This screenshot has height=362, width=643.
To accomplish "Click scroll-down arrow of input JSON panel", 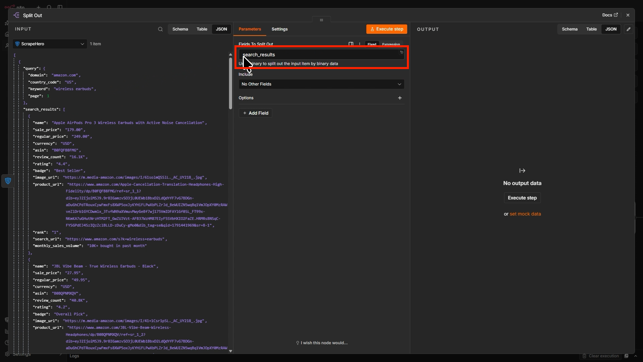I will (x=230, y=351).
